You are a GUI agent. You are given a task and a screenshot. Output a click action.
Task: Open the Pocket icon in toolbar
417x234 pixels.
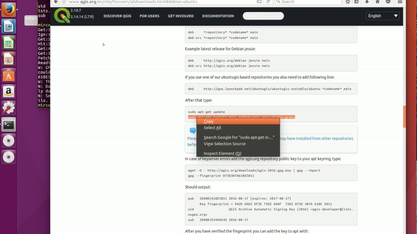[x=388, y=2]
